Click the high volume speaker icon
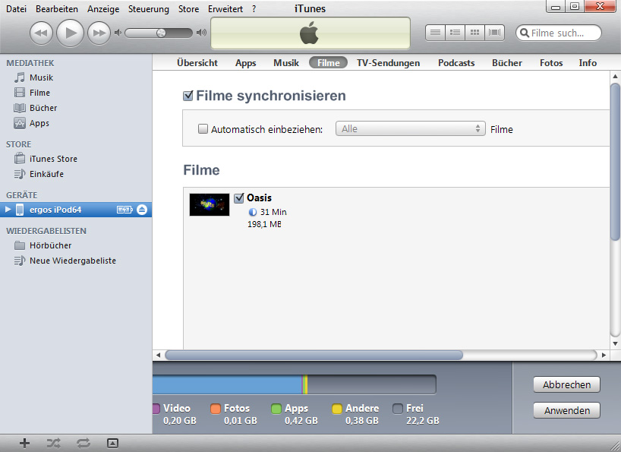 coord(201,33)
